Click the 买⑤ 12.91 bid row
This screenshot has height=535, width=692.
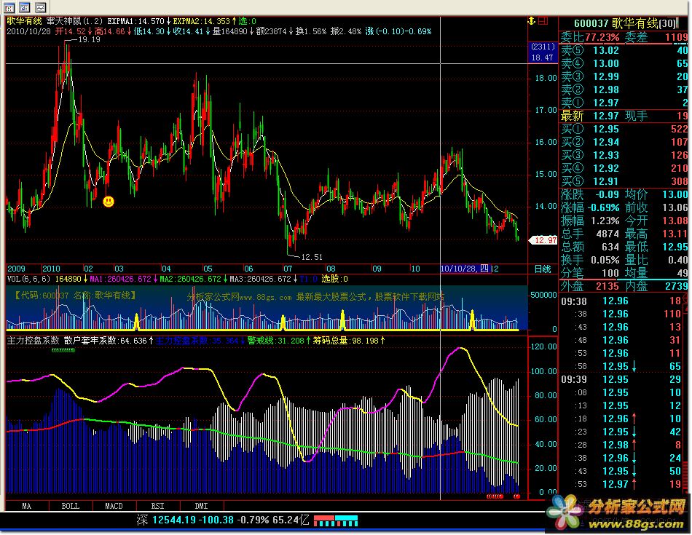click(624, 181)
